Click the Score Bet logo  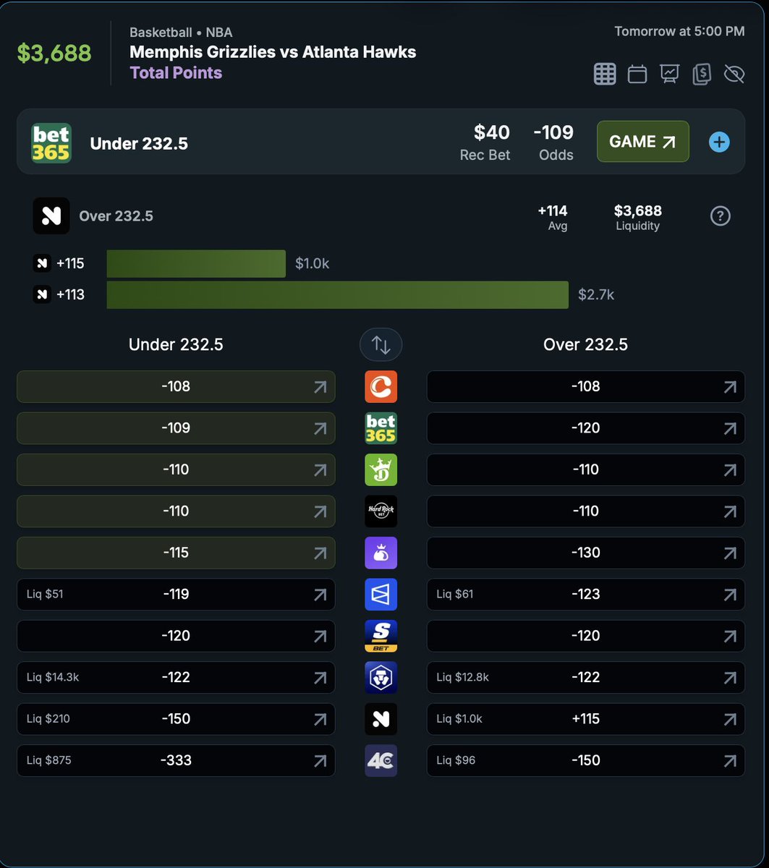pos(381,637)
